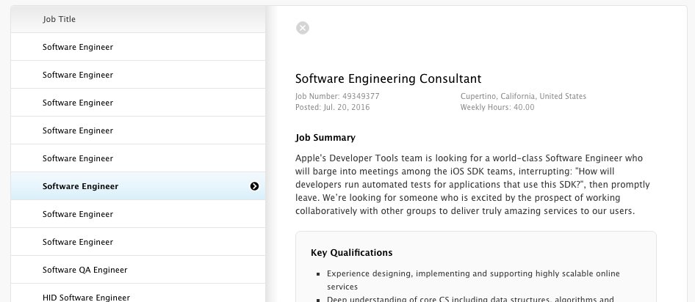Select the second Software Engineer listing

[x=78, y=75]
